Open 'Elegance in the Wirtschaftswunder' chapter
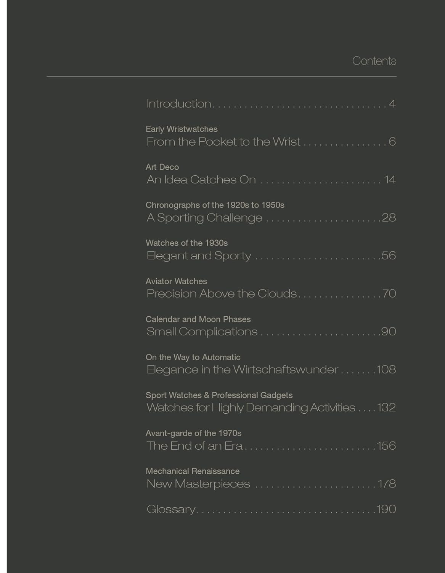 click(x=242, y=369)
